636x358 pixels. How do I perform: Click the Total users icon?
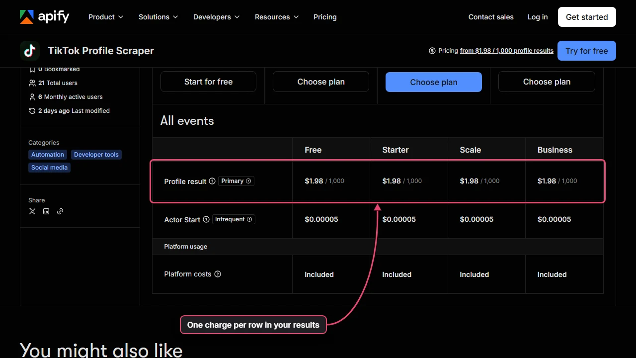pyautogui.click(x=32, y=83)
